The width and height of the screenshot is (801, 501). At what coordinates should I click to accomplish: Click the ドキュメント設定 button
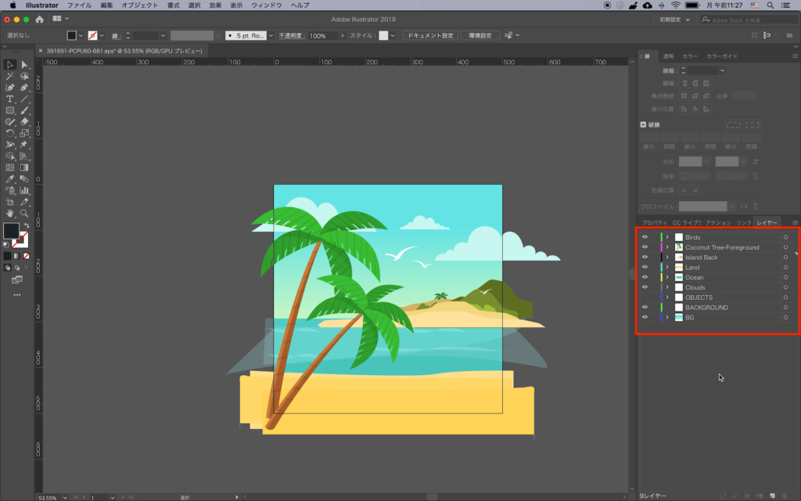pos(430,36)
